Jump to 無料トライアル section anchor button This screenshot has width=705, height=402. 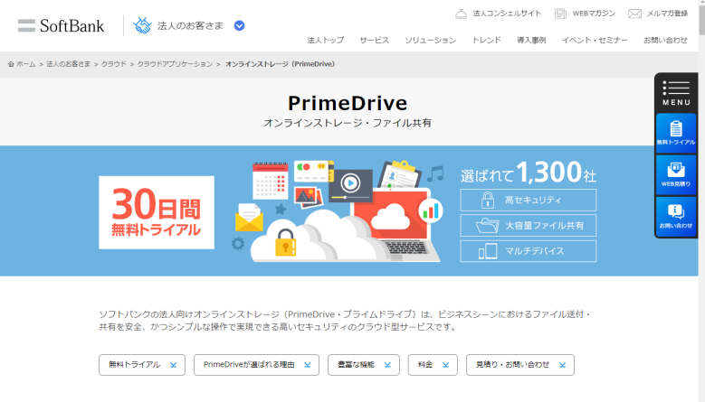pyautogui.click(x=142, y=365)
